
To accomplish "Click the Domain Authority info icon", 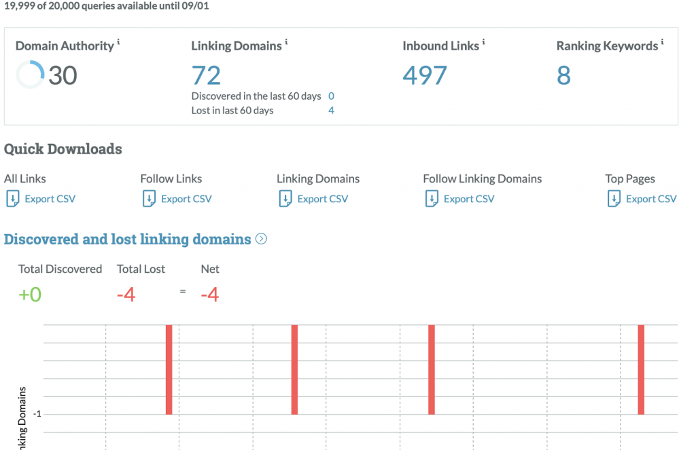I will click(117, 41).
